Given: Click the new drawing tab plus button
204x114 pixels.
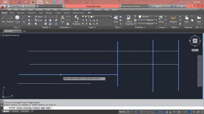Looking at the screenshot, I should (24, 31).
